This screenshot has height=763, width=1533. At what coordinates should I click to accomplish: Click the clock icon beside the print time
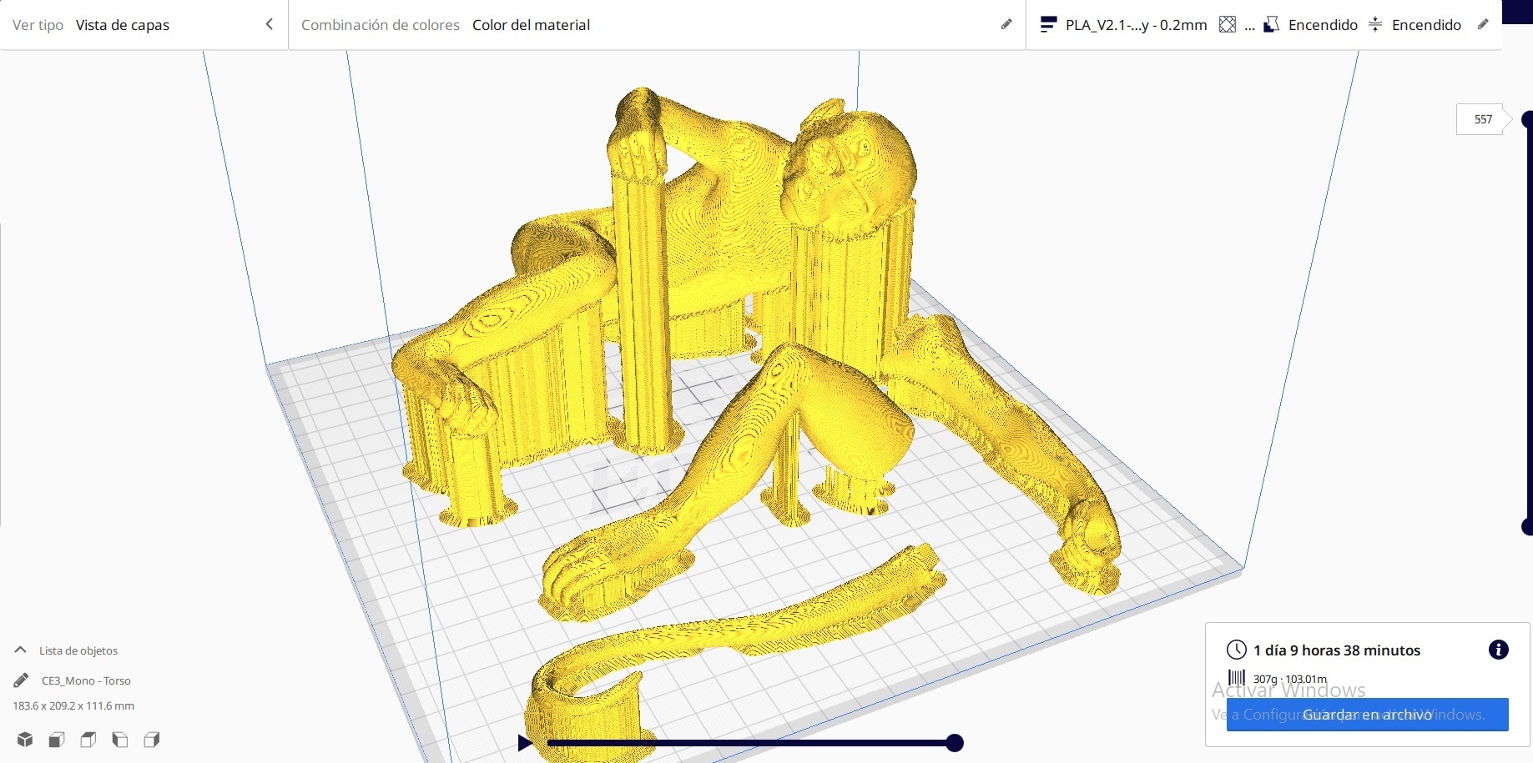[x=1237, y=650]
